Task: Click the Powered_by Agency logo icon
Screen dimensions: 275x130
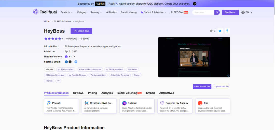Action: (x=162, y=103)
